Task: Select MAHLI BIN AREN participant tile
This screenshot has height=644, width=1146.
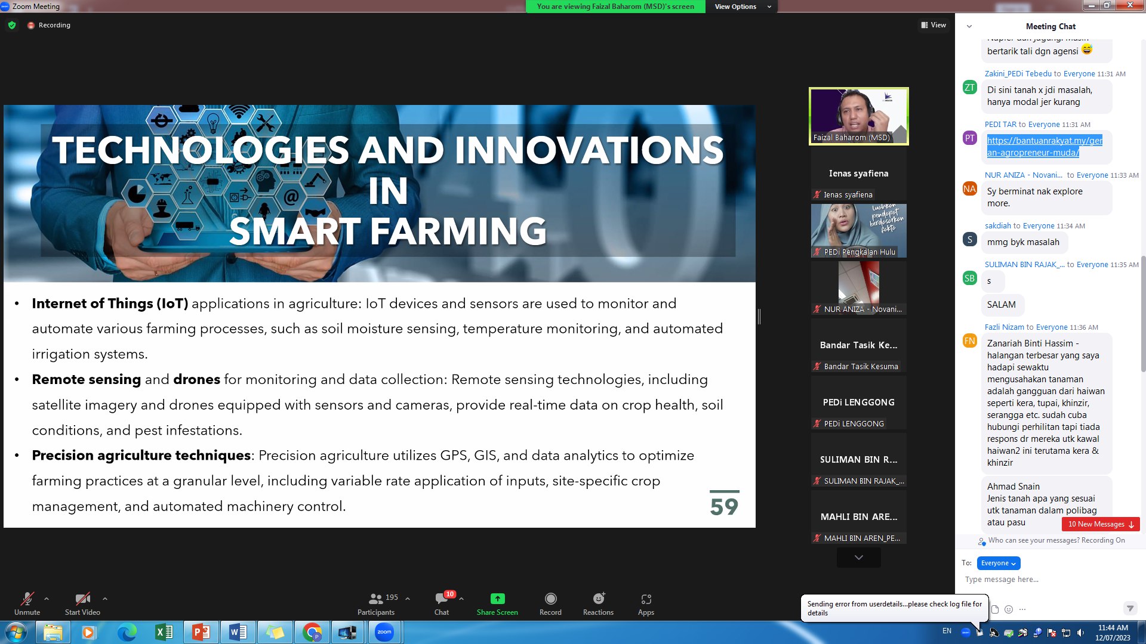Action: click(859, 517)
